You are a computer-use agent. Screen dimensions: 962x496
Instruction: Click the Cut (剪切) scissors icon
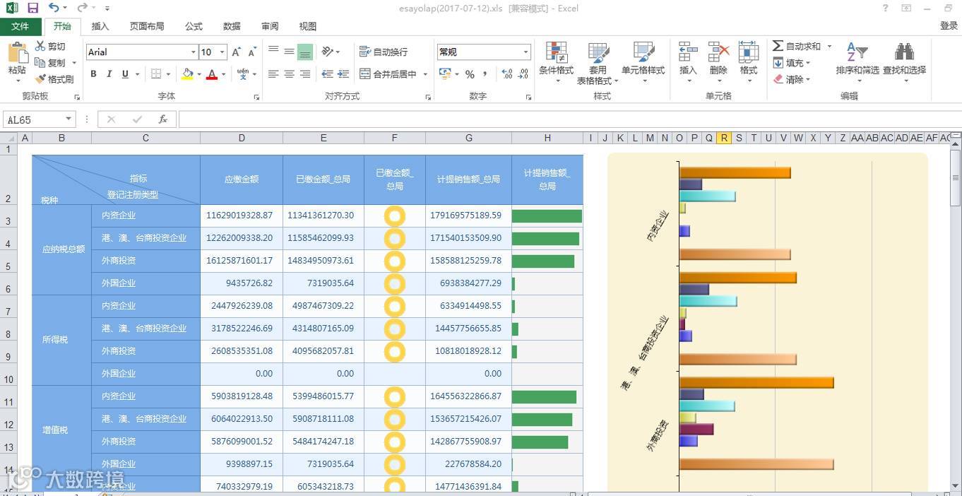(41, 46)
